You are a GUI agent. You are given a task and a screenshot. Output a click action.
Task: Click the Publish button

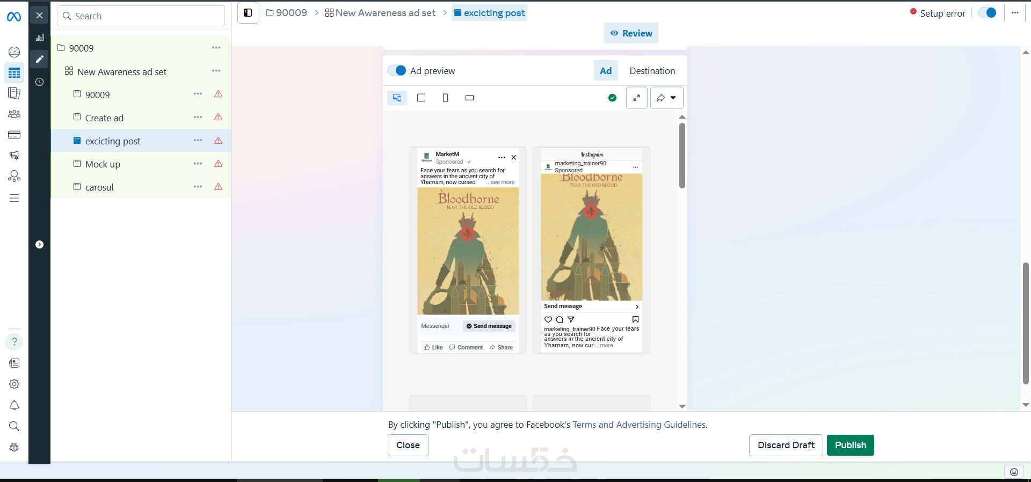[851, 445]
